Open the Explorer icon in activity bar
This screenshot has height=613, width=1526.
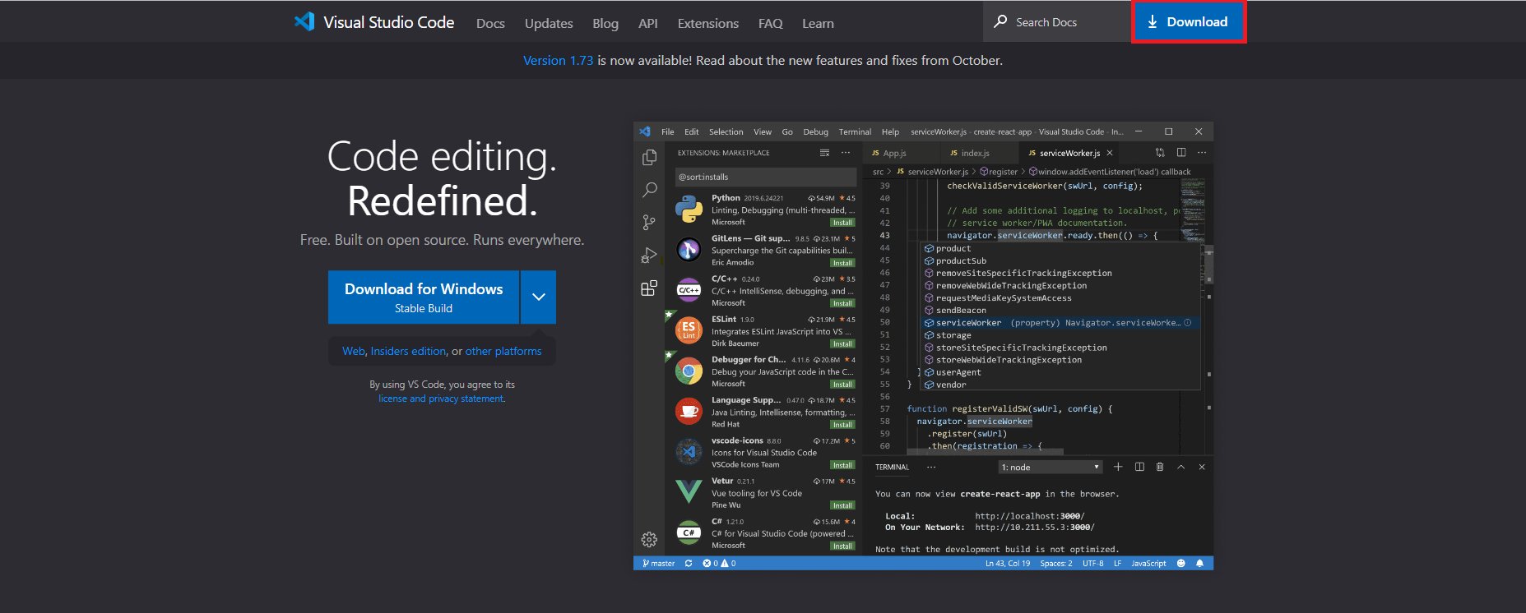[x=649, y=157]
